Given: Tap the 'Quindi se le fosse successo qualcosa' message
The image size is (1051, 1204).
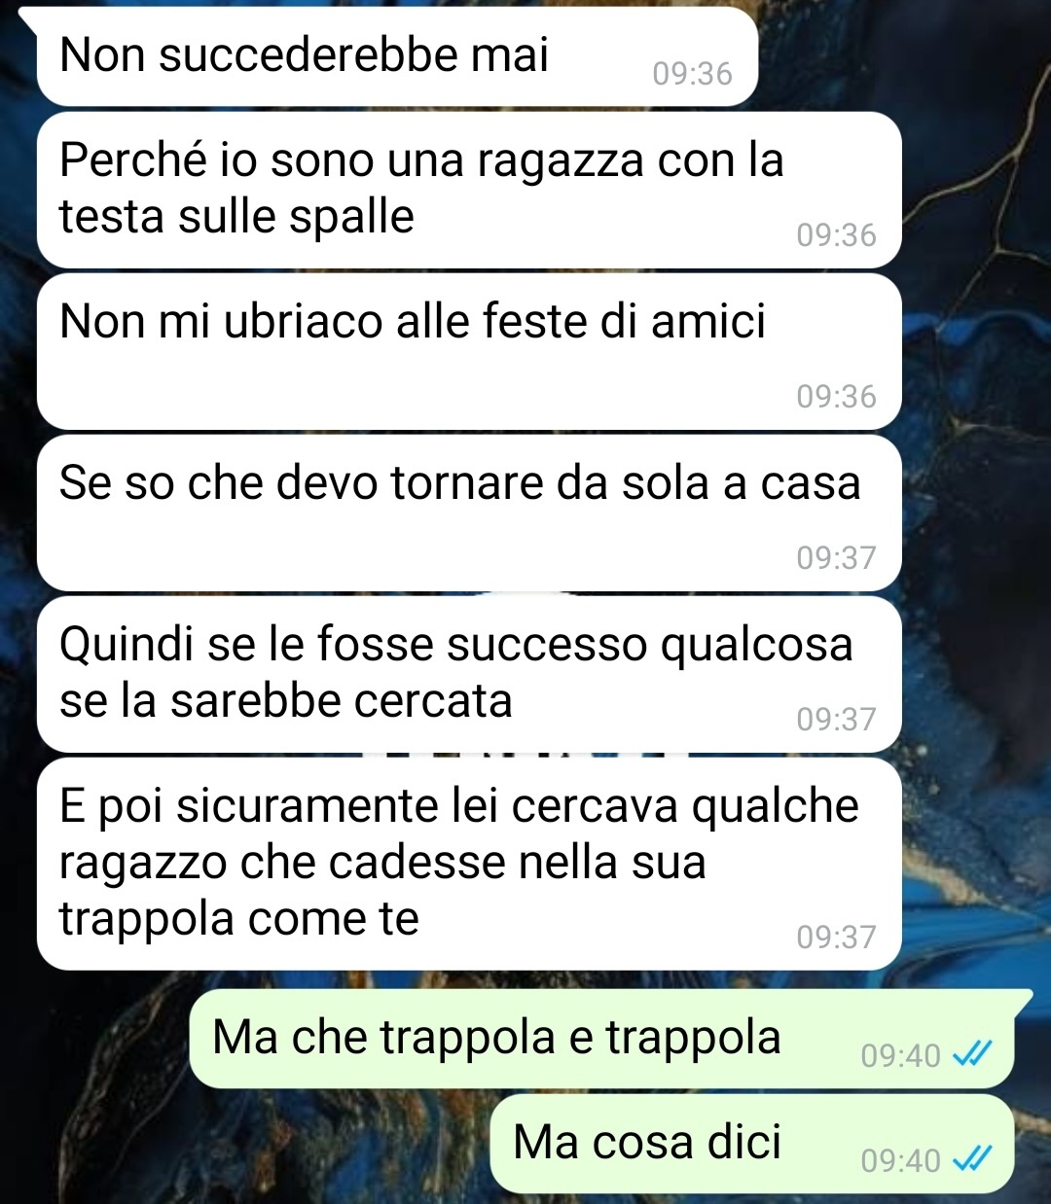Looking at the screenshot, I should tap(469, 675).
